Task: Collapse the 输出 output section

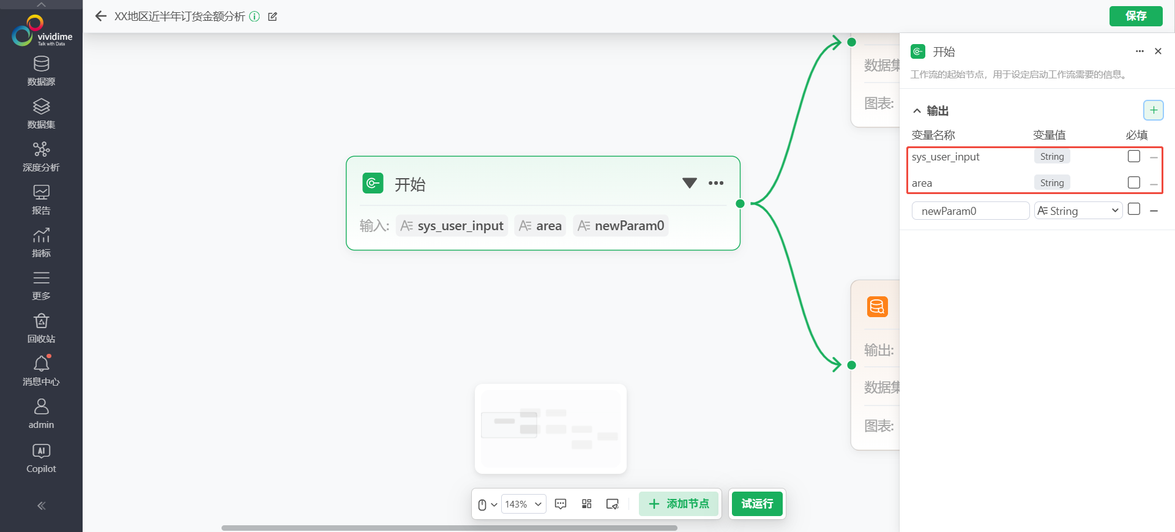Action: point(917,111)
